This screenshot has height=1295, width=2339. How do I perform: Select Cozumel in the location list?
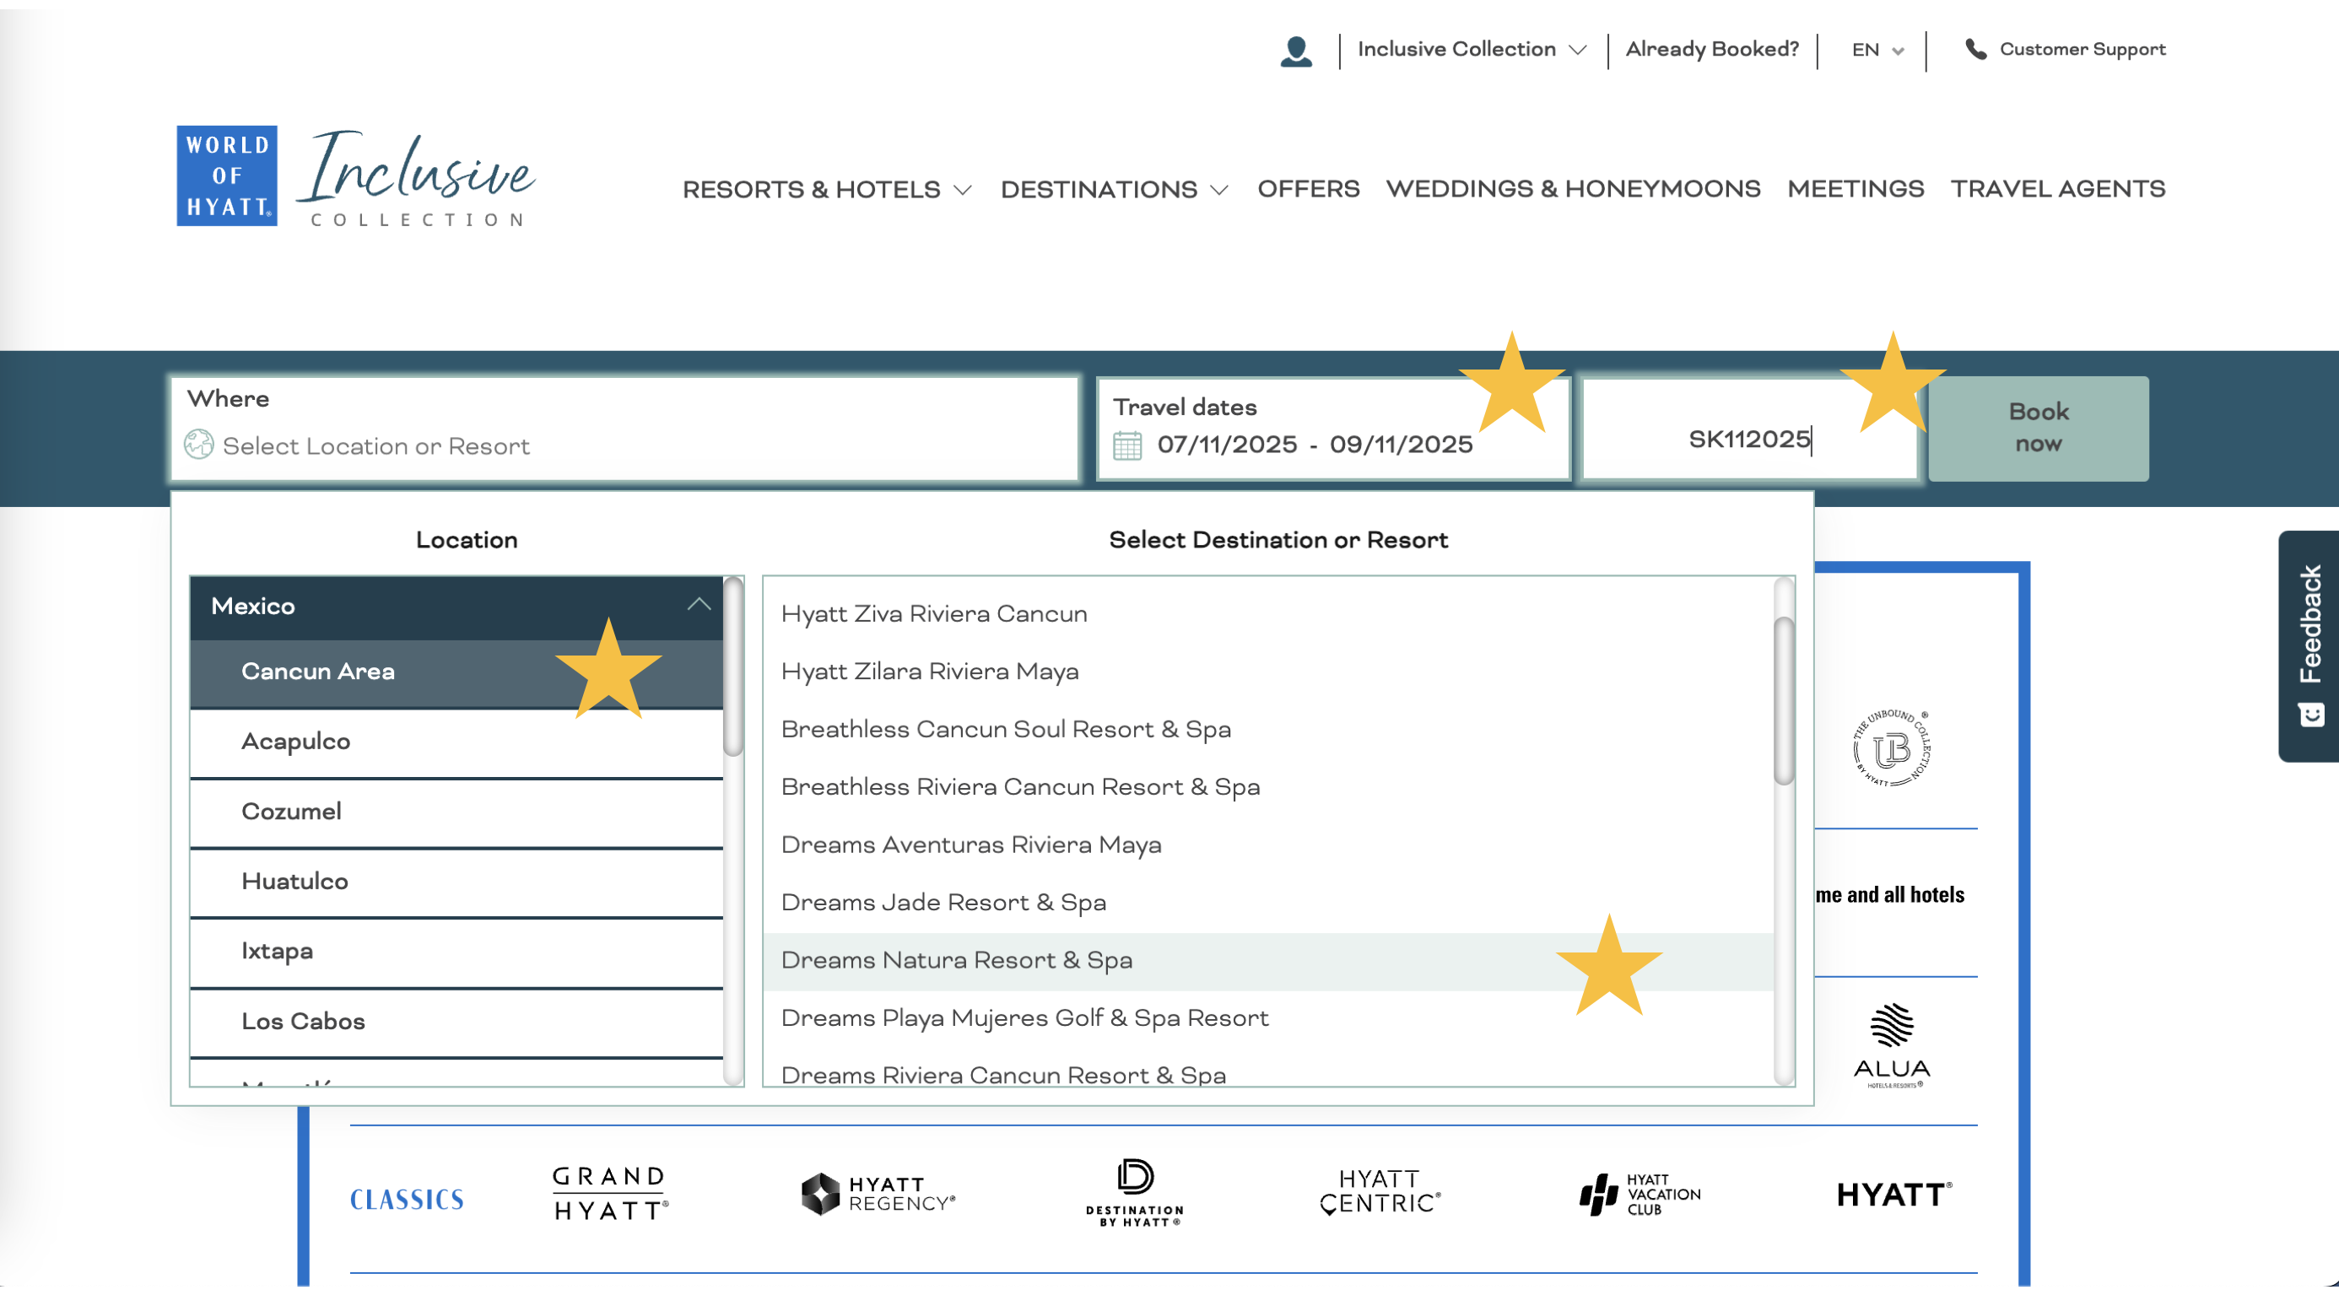coord(291,811)
